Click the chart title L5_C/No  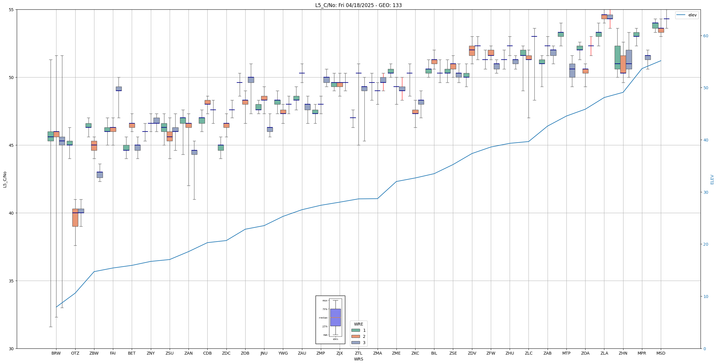click(x=358, y=5)
